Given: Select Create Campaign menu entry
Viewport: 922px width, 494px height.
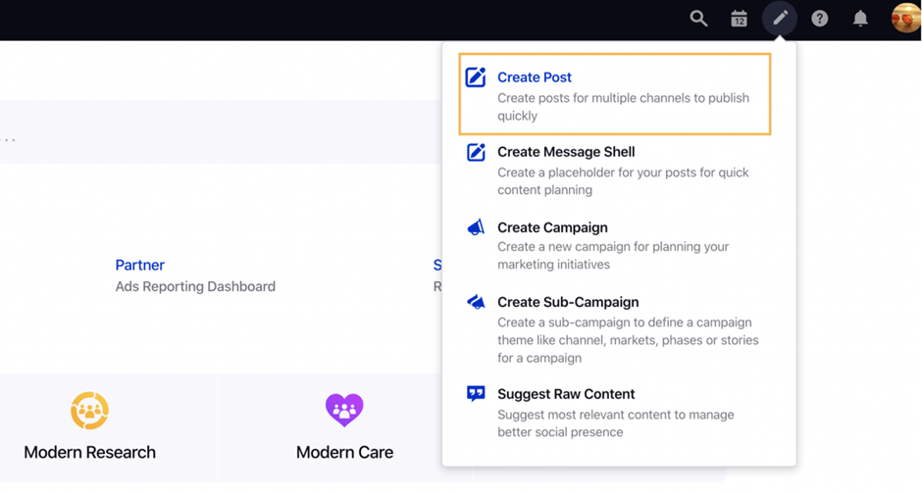Looking at the screenshot, I should point(552,227).
